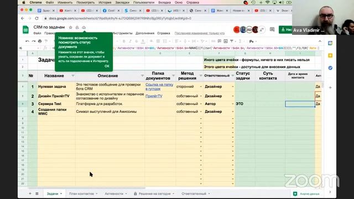
Task: Open the filter on the Название column
Action: click(x=72, y=76)
